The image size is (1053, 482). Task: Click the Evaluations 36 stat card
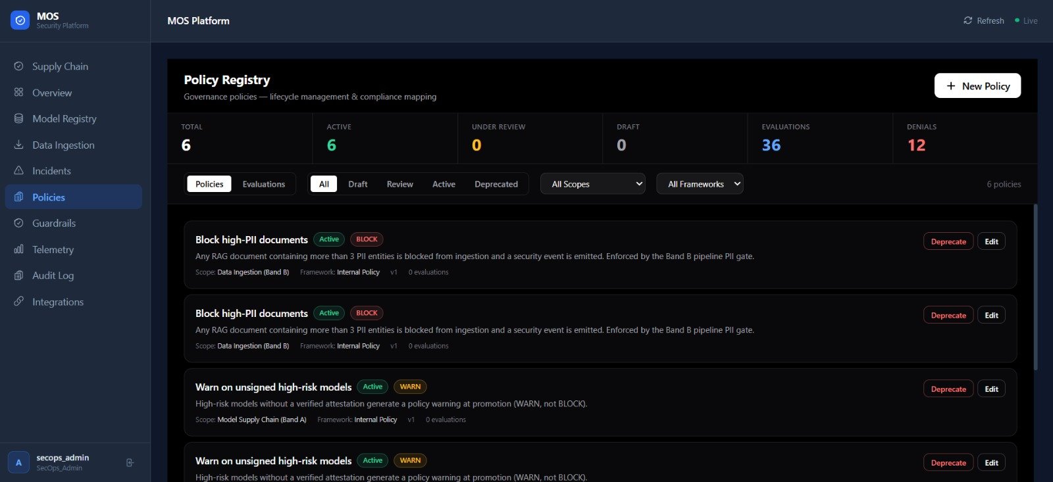click(x=820, y=138)
